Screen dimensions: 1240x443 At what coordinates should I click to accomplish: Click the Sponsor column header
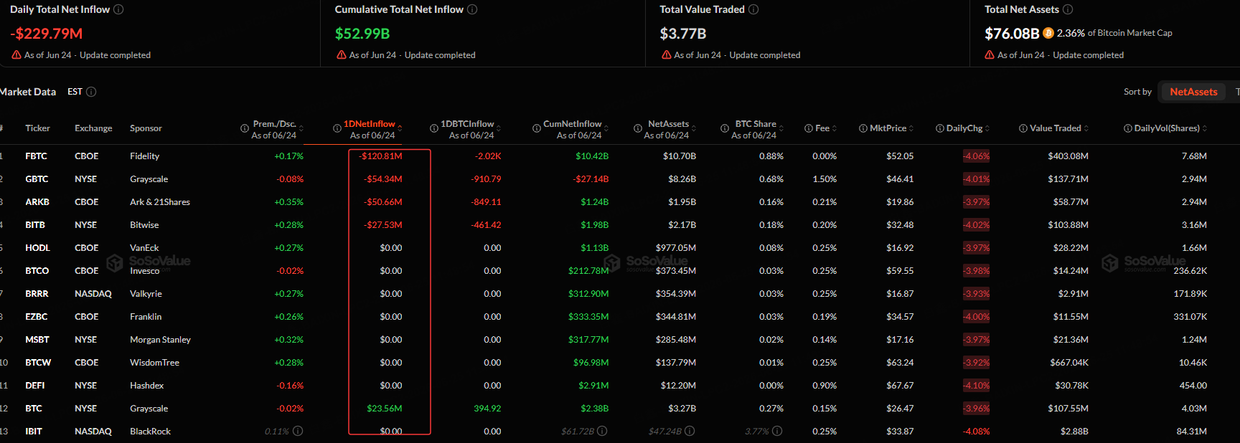[x=146, y=128]
